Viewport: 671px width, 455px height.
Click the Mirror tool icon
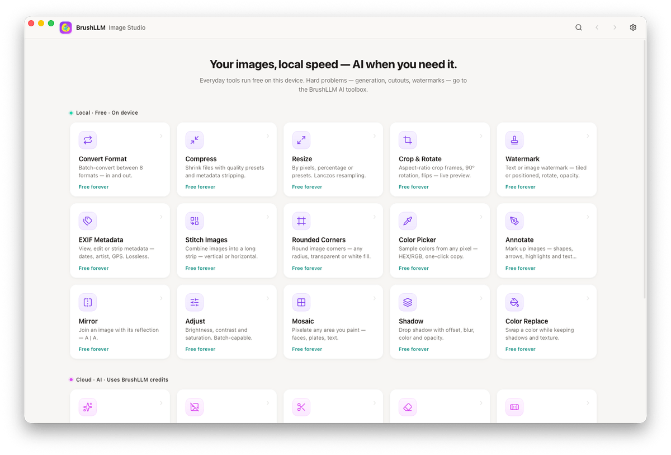click(88, 302)
